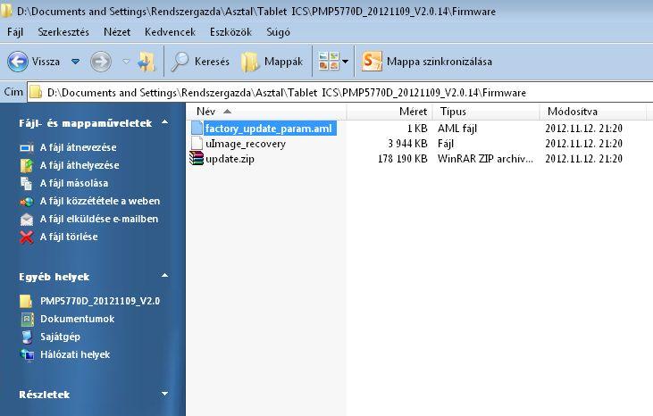653x416 pixels.
Task: Click the views thumbnails icon
Action: point(329,62)
